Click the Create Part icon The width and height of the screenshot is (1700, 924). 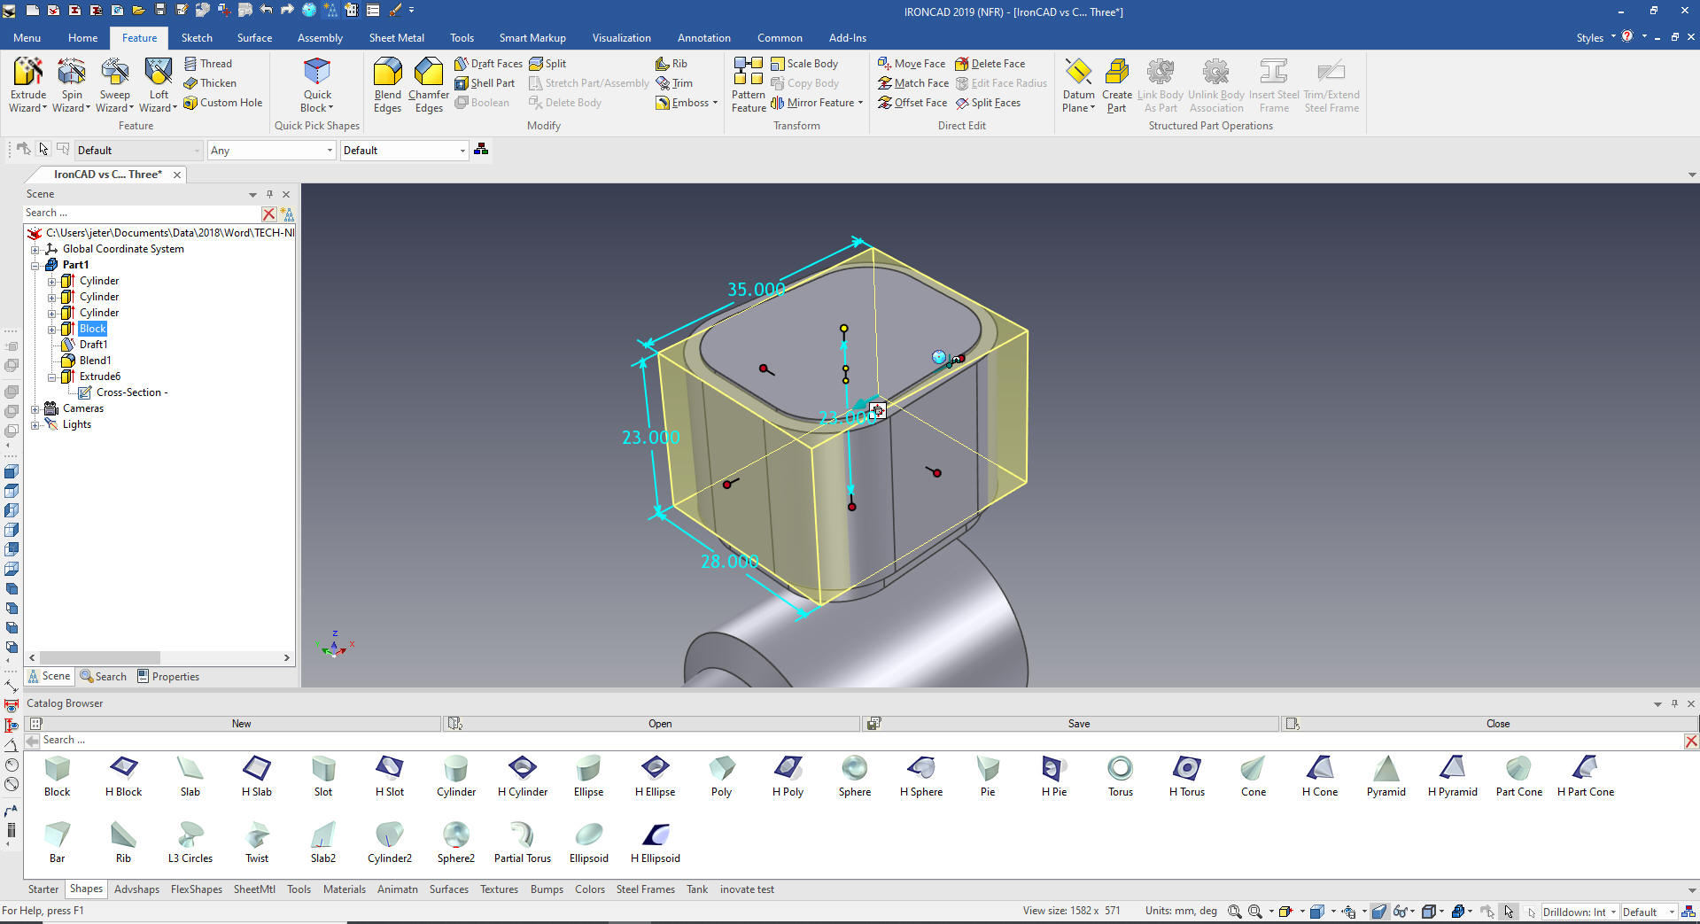(x=1116, y=74)
